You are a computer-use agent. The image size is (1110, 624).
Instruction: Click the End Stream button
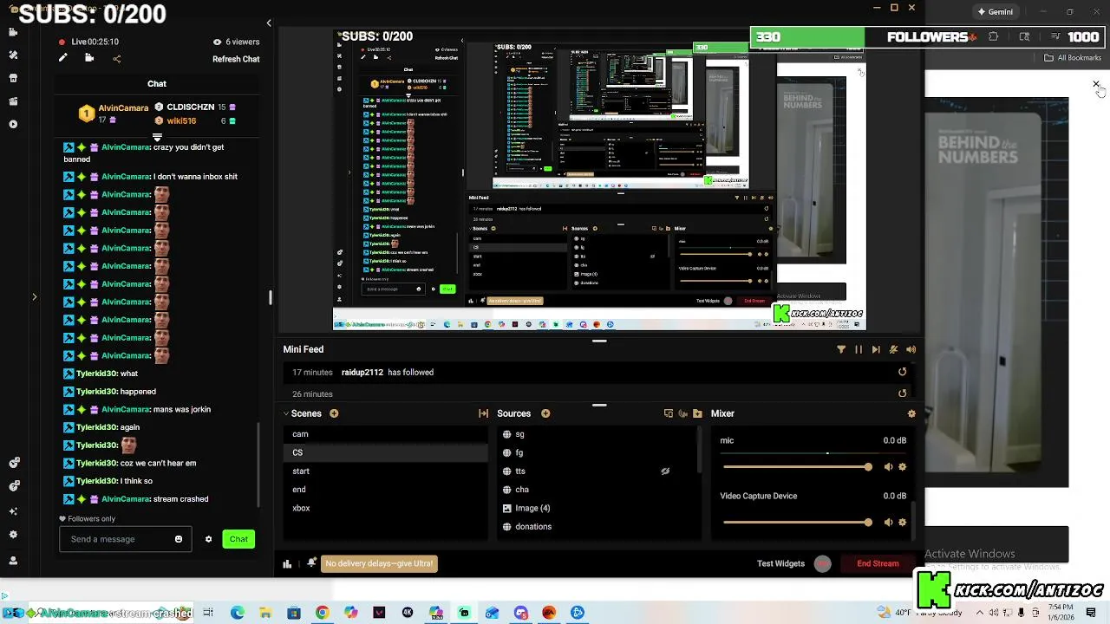coord(878,563)
